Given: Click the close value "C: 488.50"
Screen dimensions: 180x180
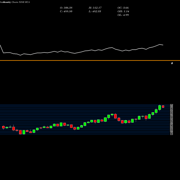Looking at the screenshot, I should click(x=66, y=11).
